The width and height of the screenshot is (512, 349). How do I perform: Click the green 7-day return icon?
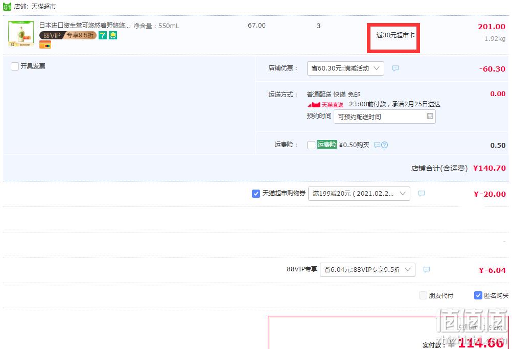tap(103, 35)
